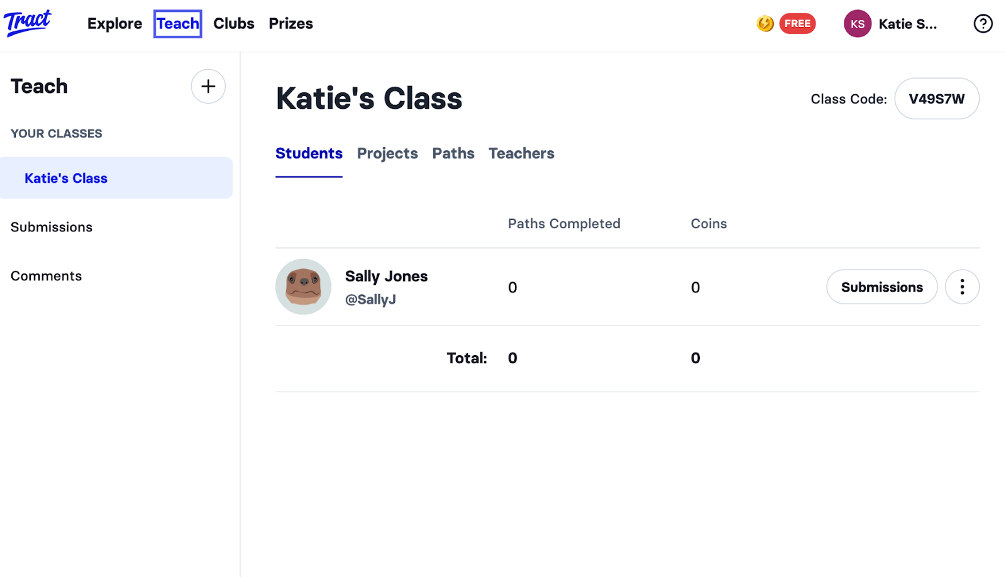Open Prizes in top navigation
1006x577 pixels.
coord(290,24)
